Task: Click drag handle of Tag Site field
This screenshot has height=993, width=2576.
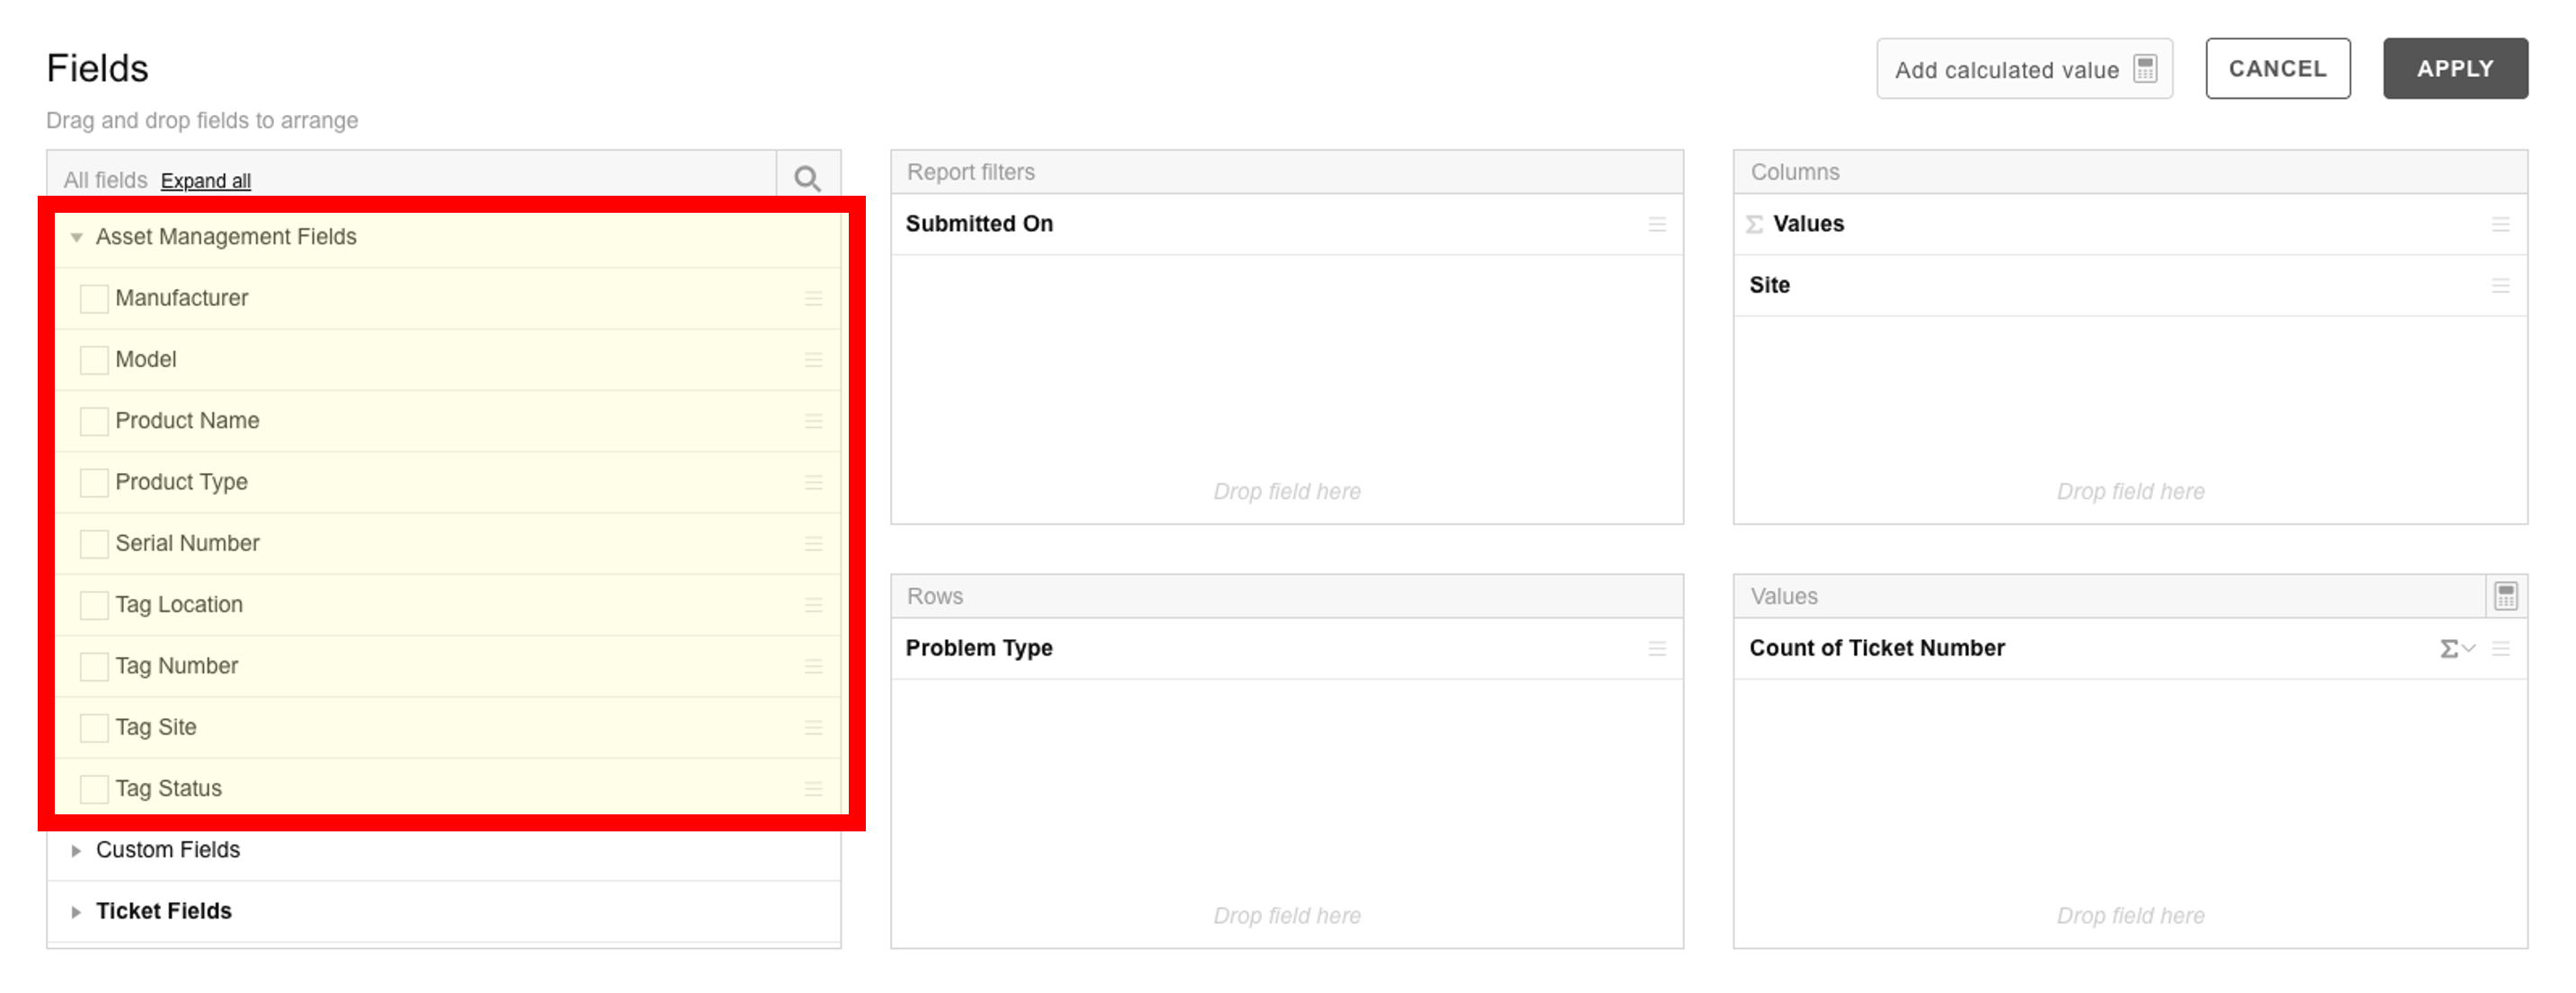Action: tap(813, 727)
